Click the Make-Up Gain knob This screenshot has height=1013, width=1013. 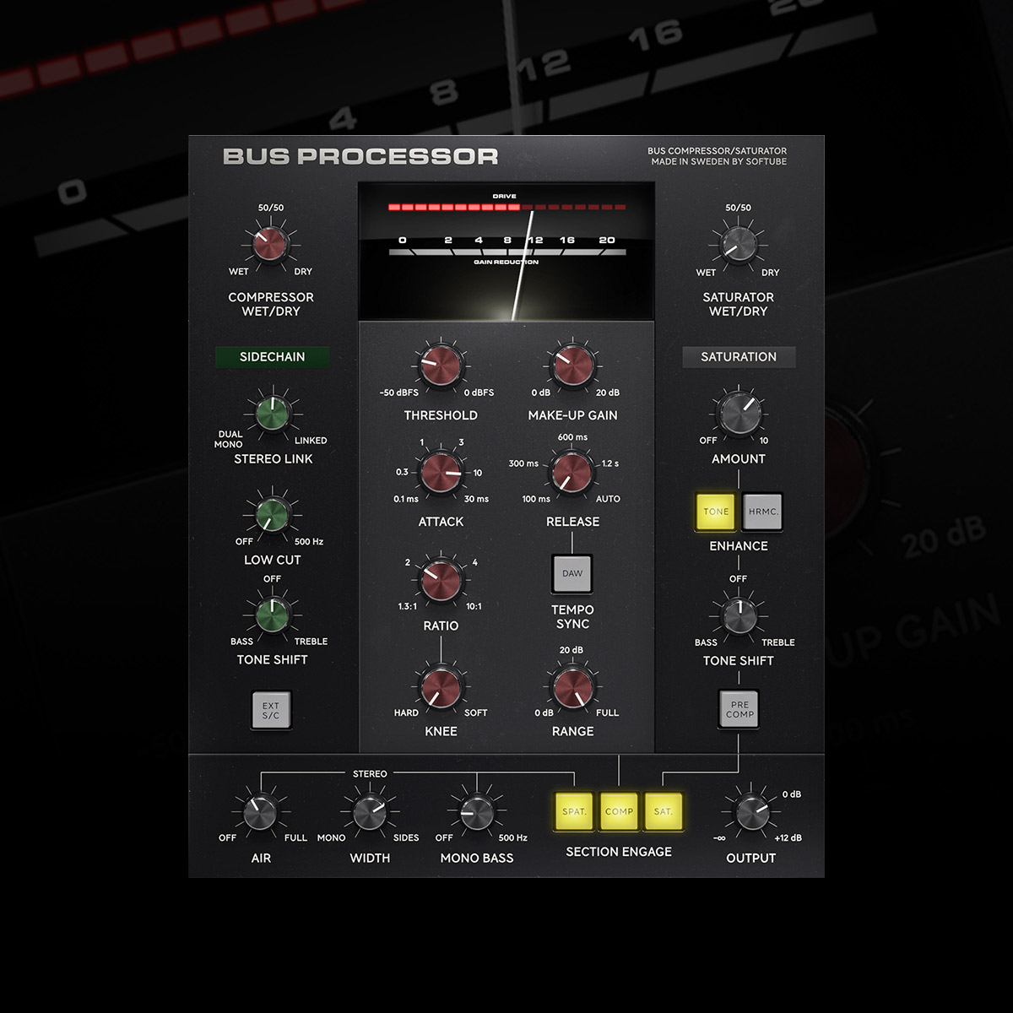[572, 366]
